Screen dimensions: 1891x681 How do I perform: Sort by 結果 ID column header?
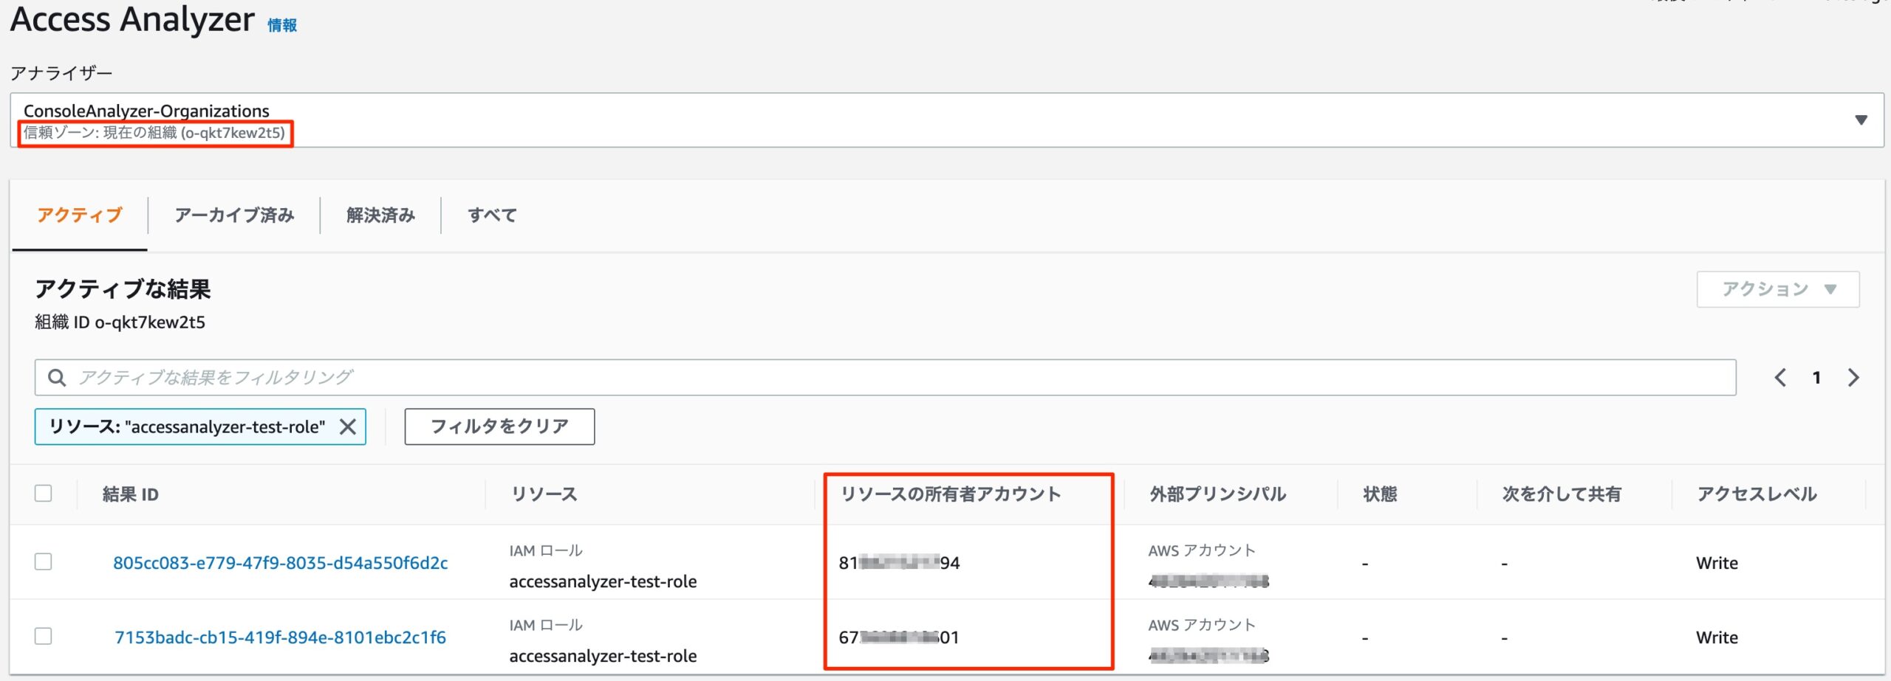coord(131,494)
